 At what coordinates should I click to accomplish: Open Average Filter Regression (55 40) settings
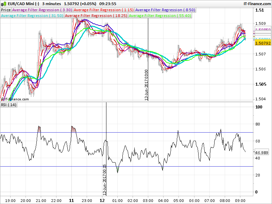160,16
